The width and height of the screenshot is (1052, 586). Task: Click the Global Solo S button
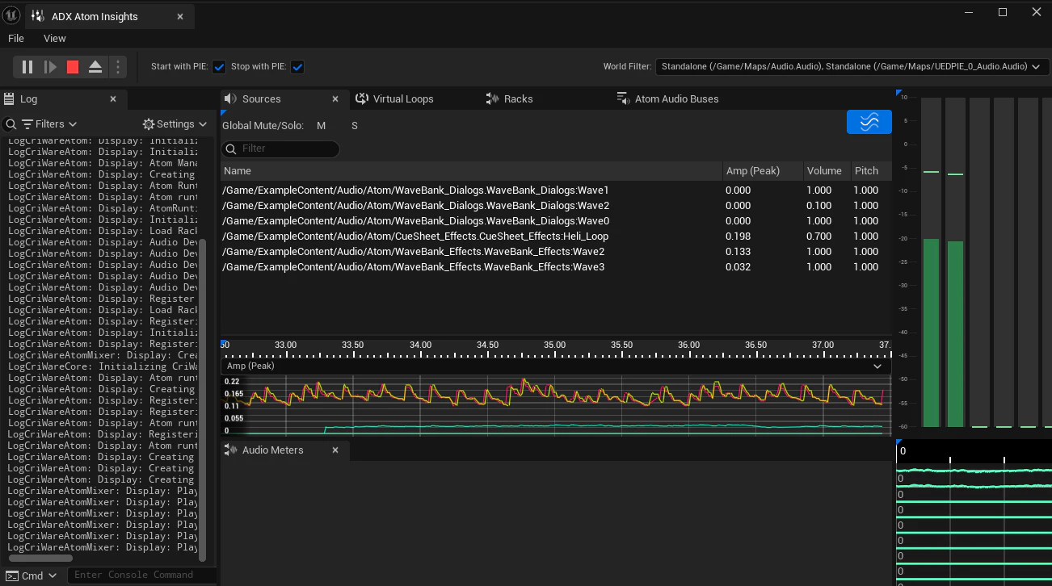pos(355,126)
